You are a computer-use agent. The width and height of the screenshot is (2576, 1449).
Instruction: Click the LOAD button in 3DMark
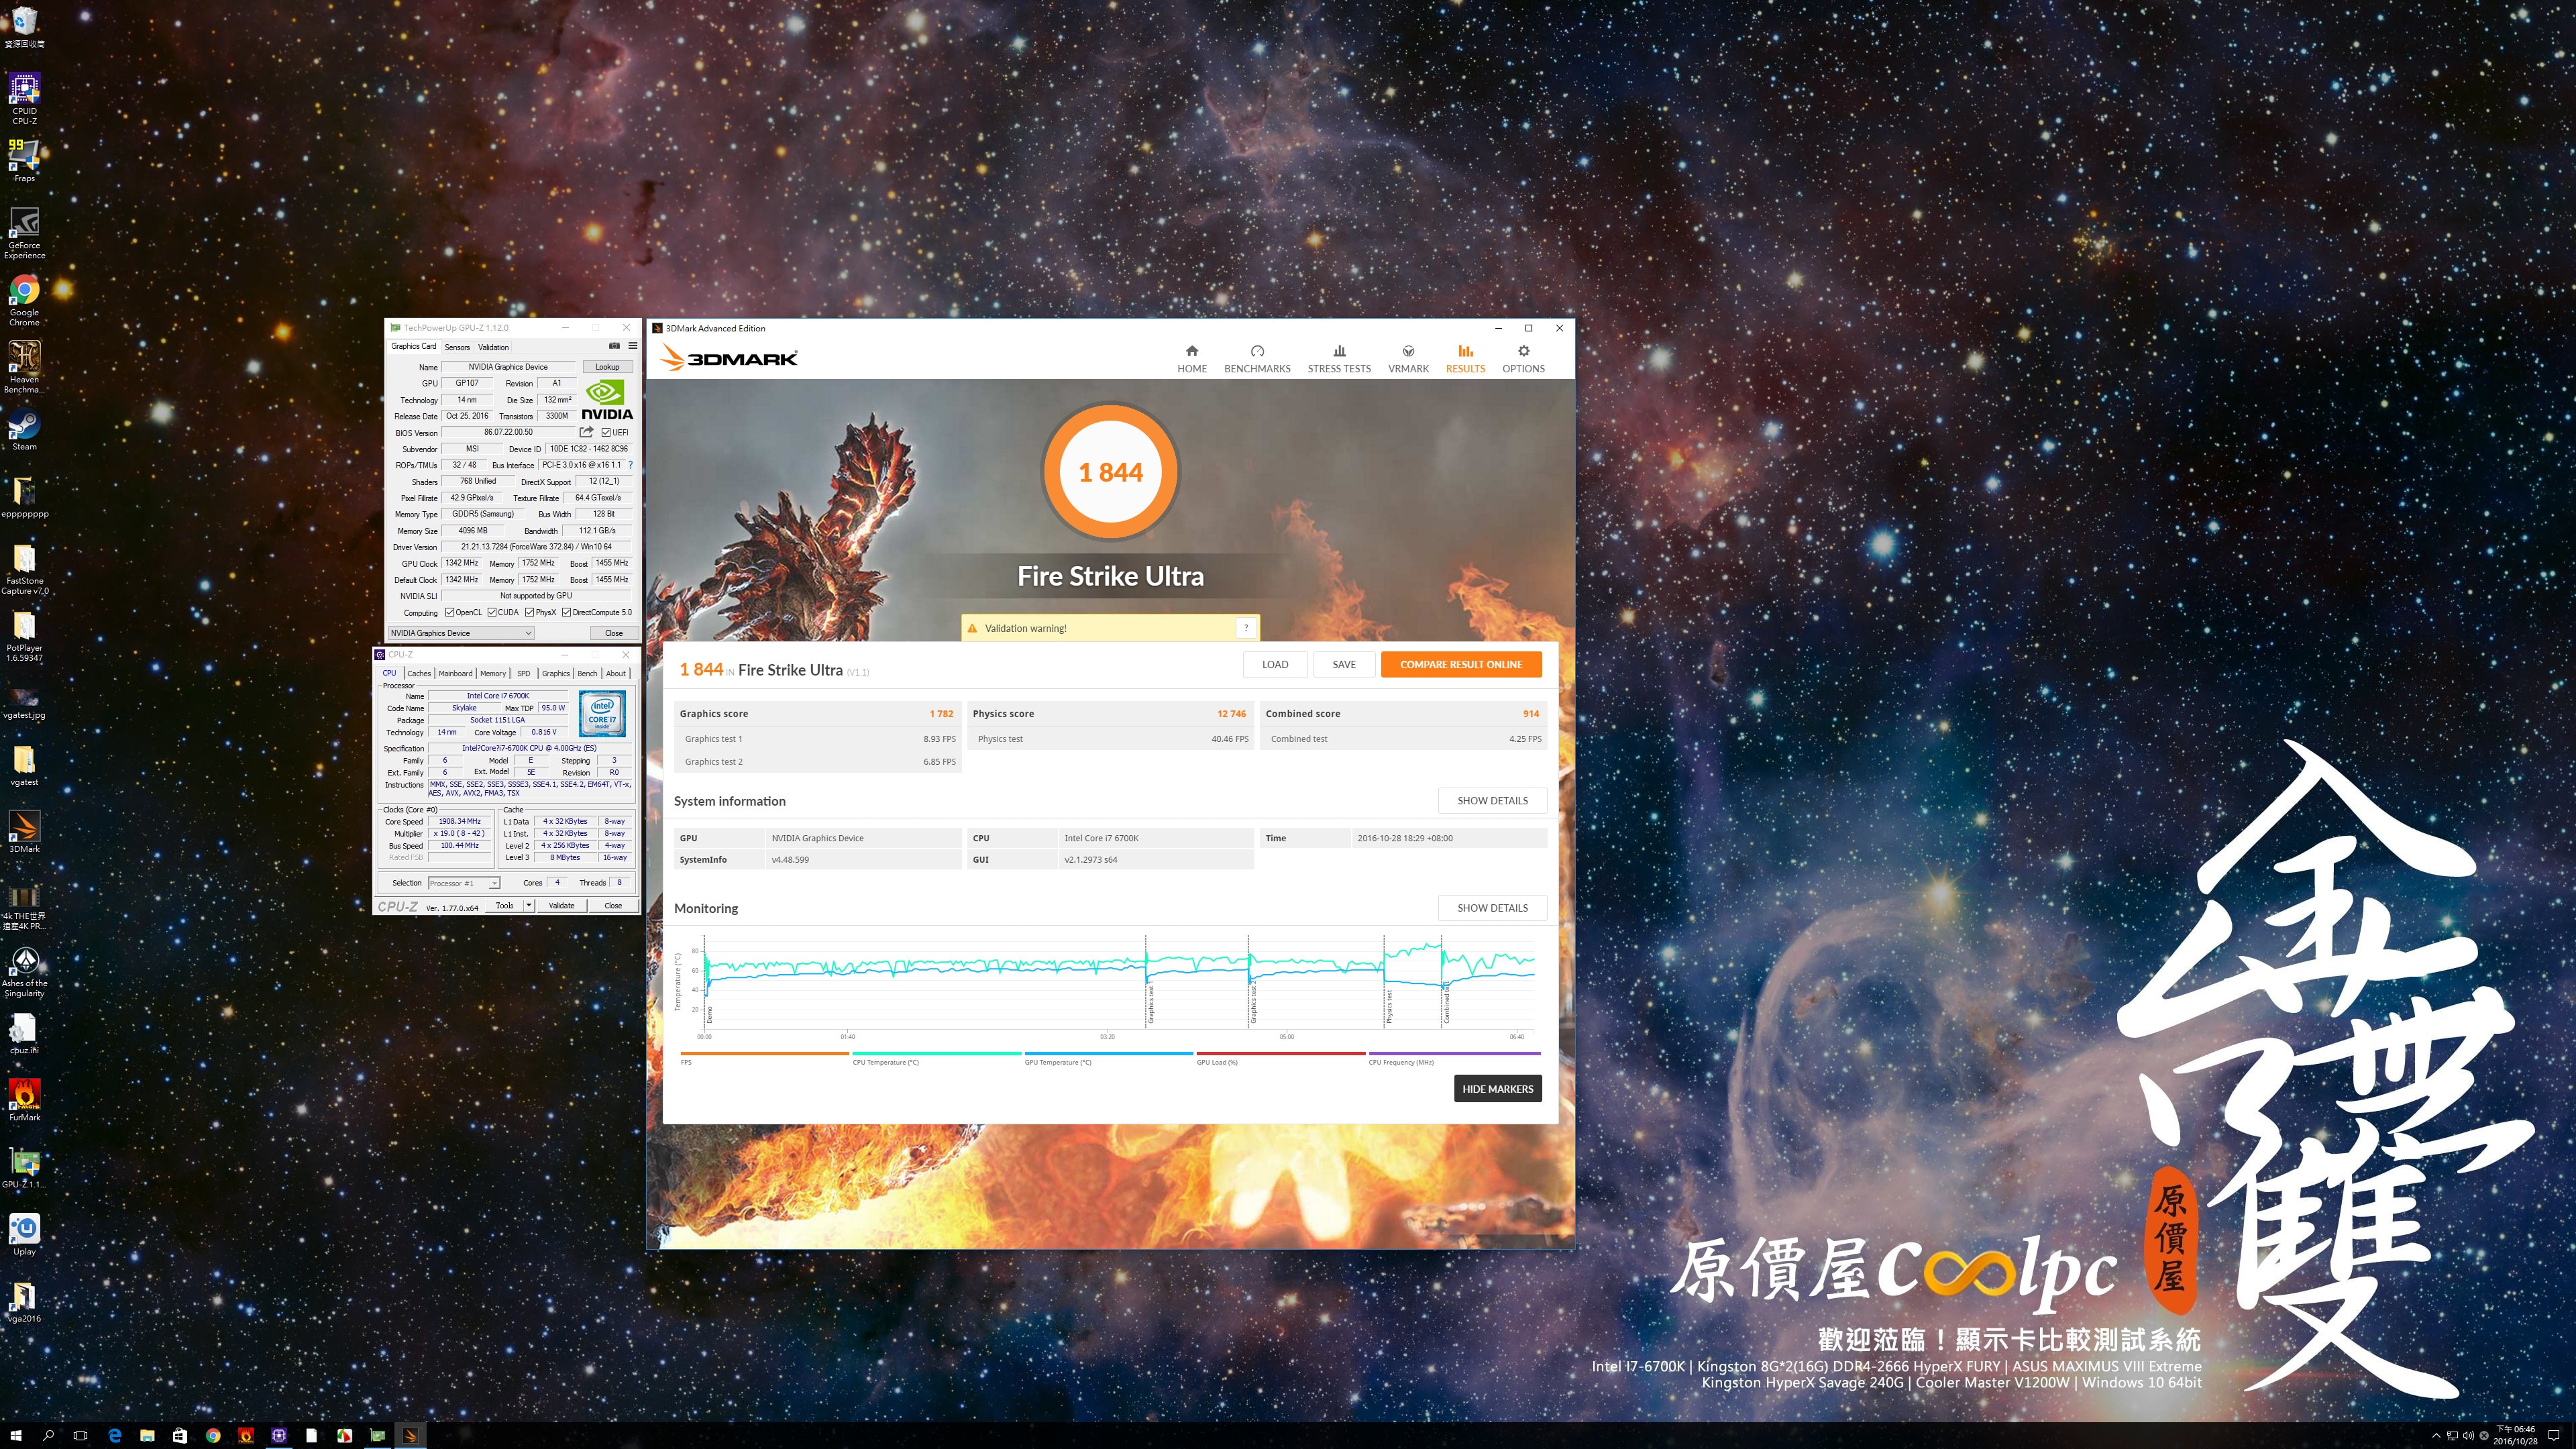point(1275,664)
